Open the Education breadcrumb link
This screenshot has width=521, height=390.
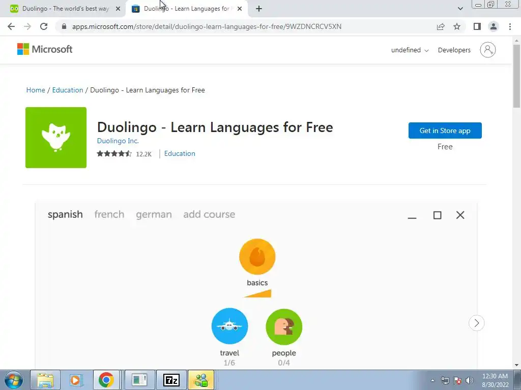pyautogui.click(x=68, y=90)
